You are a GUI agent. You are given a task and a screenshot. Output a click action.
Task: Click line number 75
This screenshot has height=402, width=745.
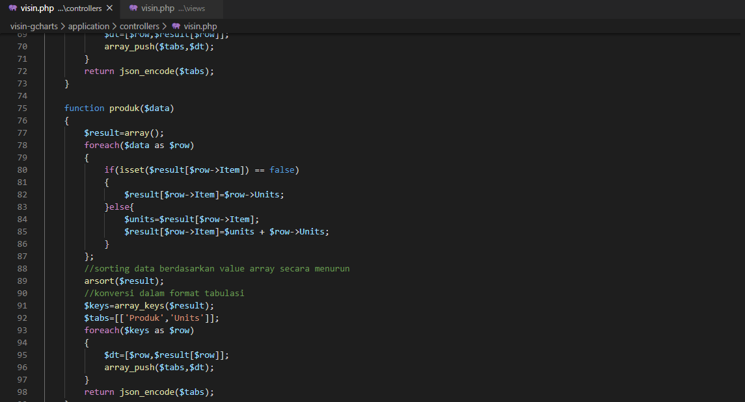22,108
